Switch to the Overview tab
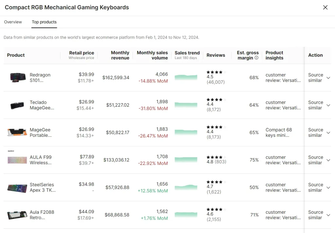Screen dimensions: 335x233 (13, 22)
